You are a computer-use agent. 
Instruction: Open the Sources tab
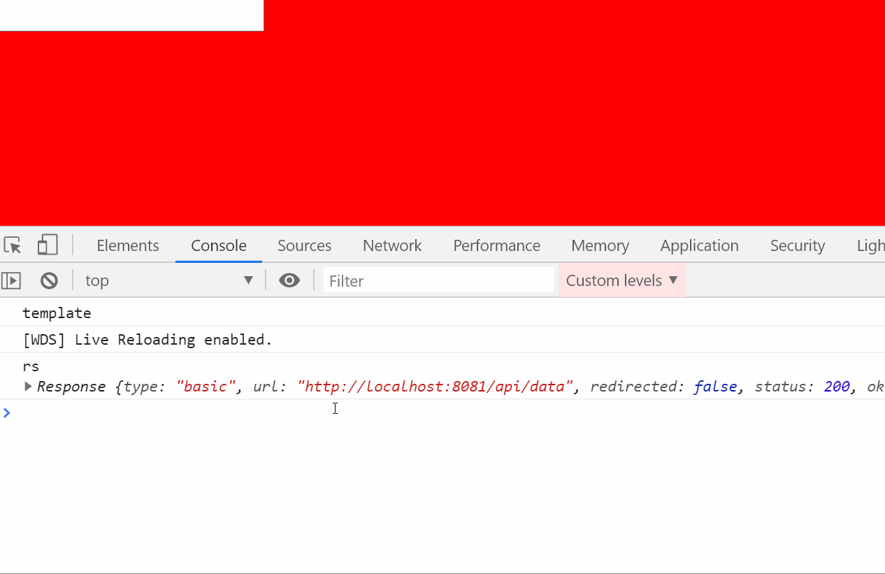point(304,245)
